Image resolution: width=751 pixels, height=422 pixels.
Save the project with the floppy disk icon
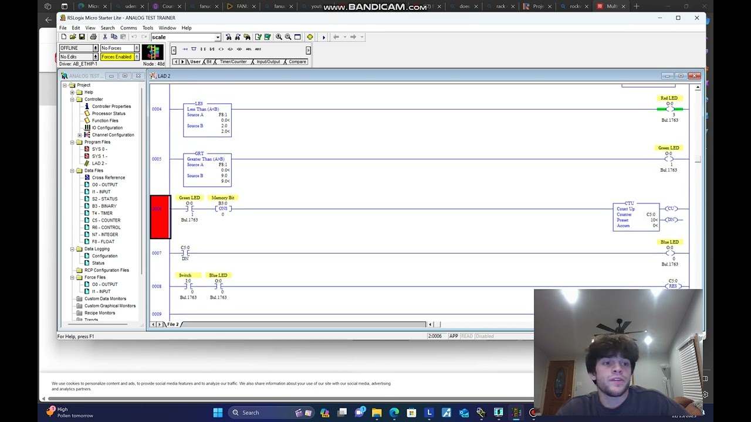click(x=82, y=37)
